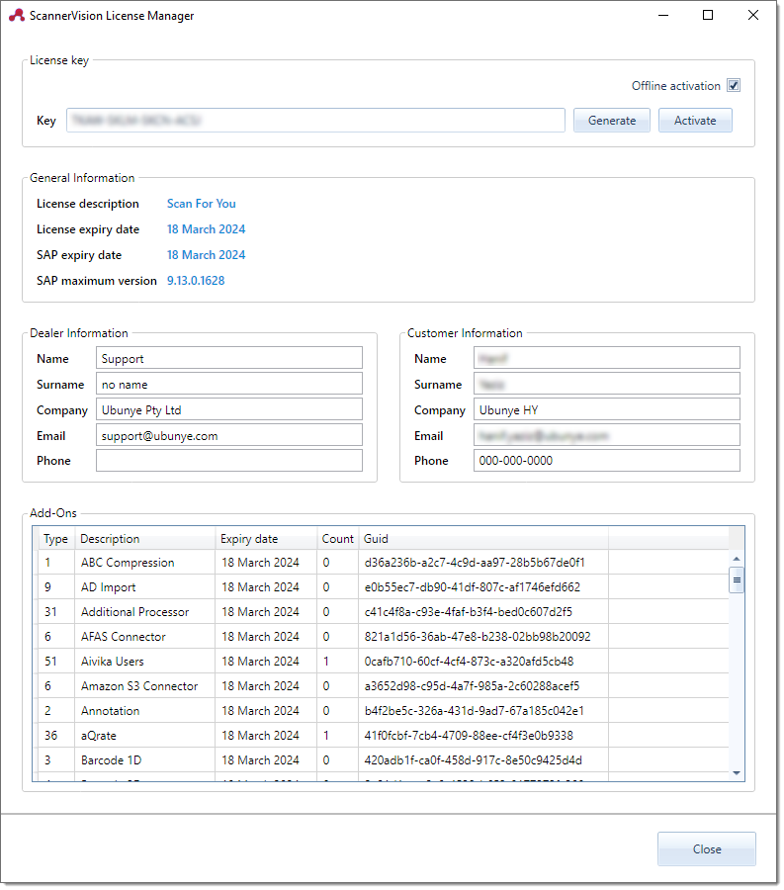
Task: Click the ScannerVision app icon in title bar
Action: [x=17, y=16]
